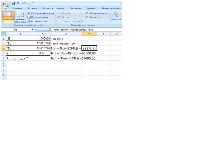Image resolution: width=199 pixels, height=141 pixels.
Task: Select cell showing 67500.00
Action: click(x=89, y=53)
